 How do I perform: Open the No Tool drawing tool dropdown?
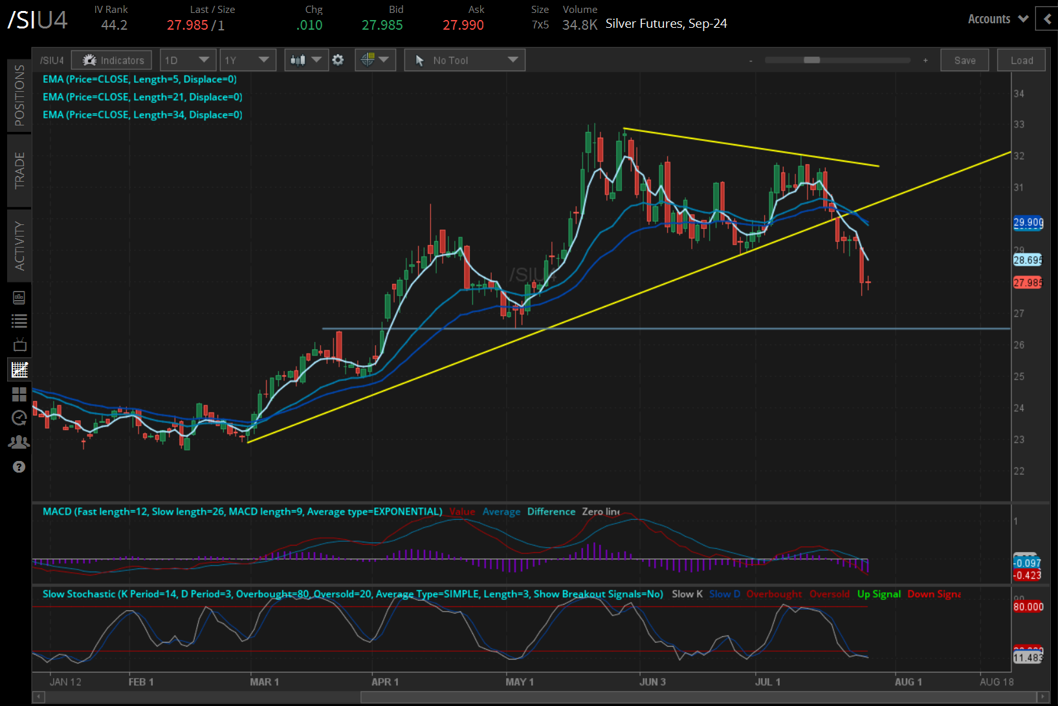(465, 60)
